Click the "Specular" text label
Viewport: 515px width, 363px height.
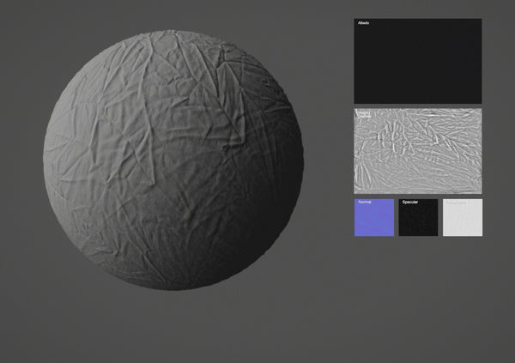410,203
